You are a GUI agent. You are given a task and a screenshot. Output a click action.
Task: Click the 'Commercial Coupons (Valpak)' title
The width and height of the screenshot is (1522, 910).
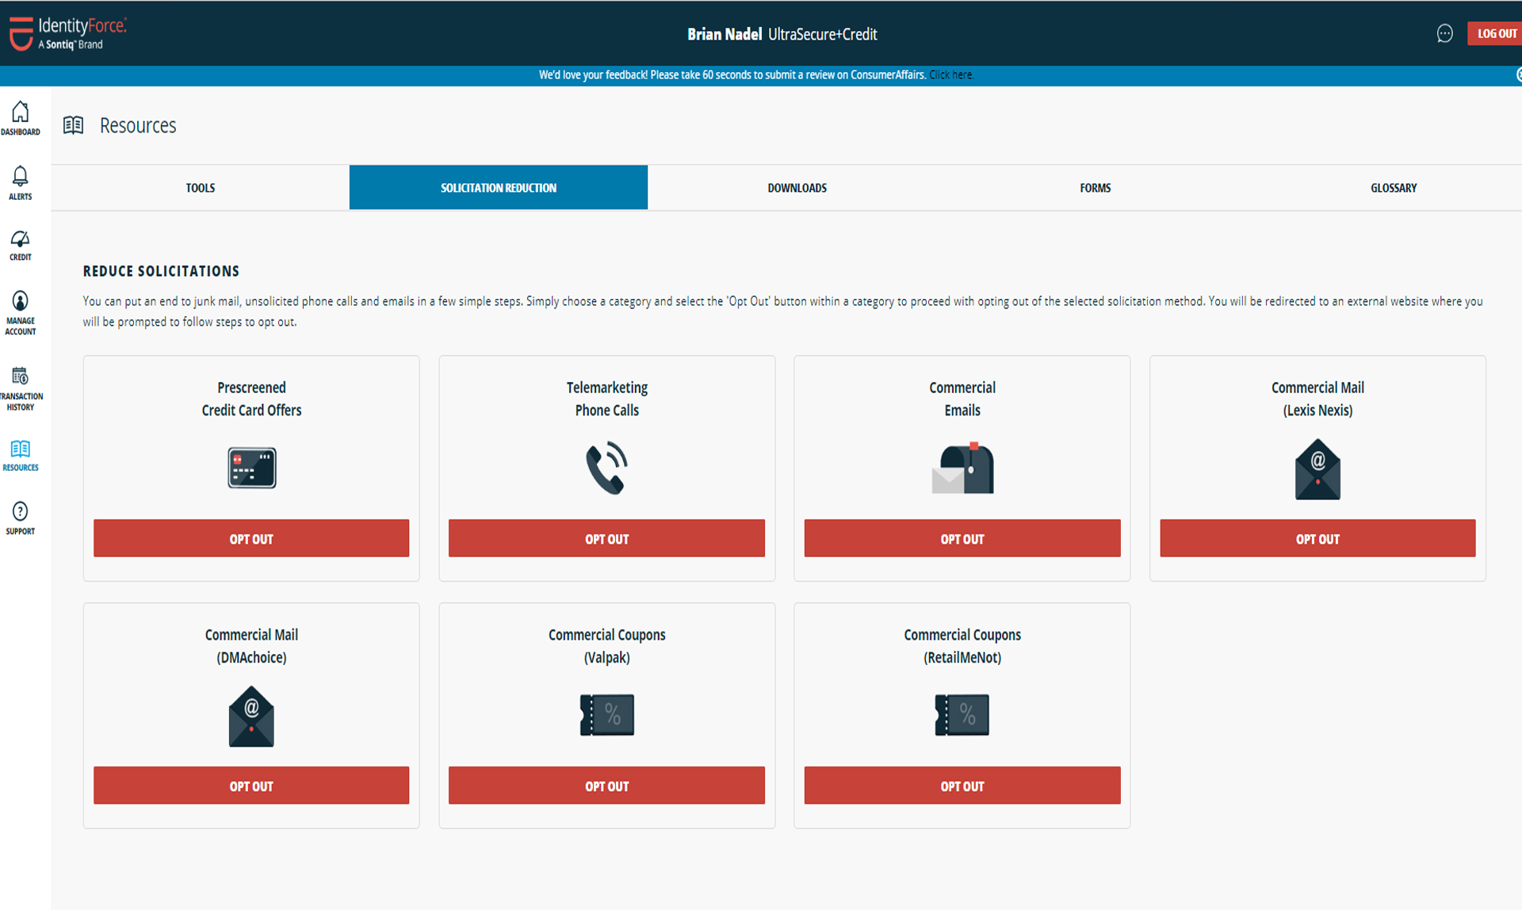[x=606, y=646]
